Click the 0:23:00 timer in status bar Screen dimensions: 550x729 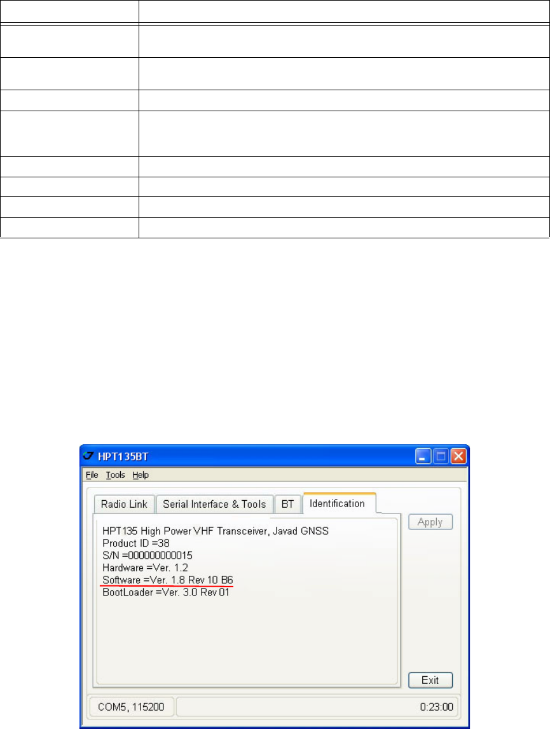tap(436, 707)
